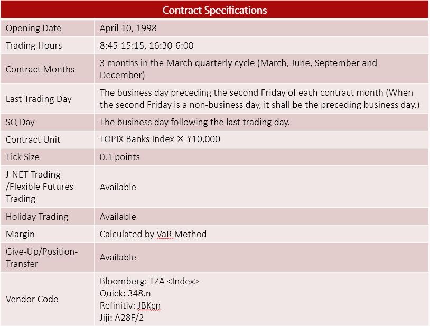430x326 pixels.
Task: Click the Contract Specifications table header
Action: [x=214, y=10]
